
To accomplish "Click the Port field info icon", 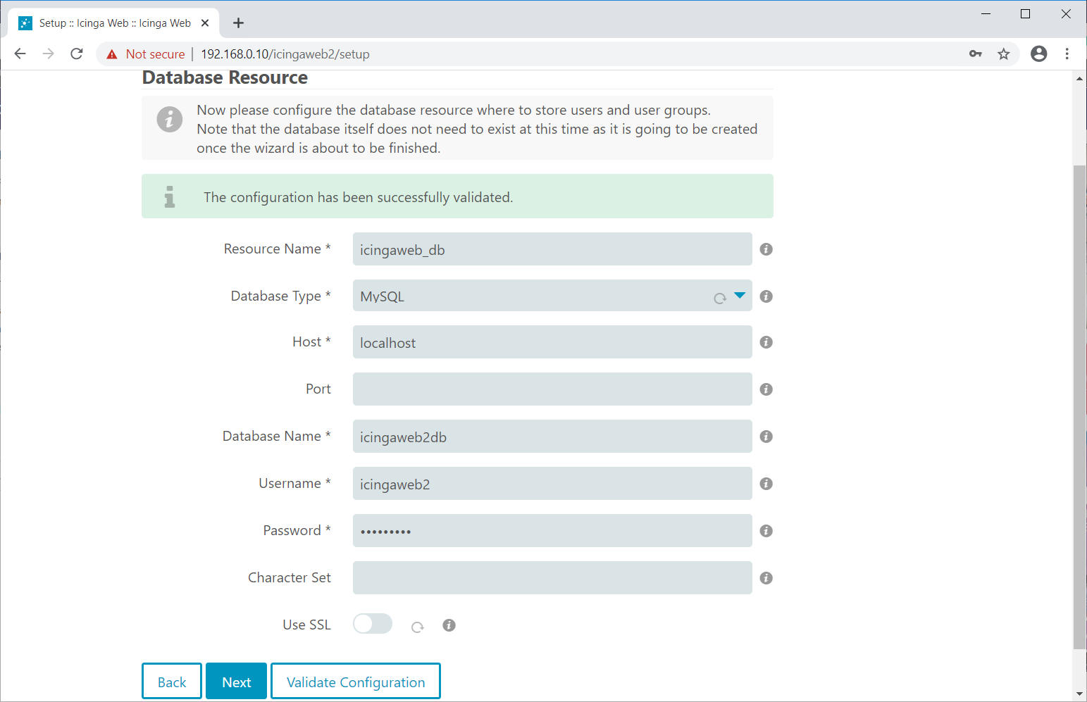I will [766, 389].
